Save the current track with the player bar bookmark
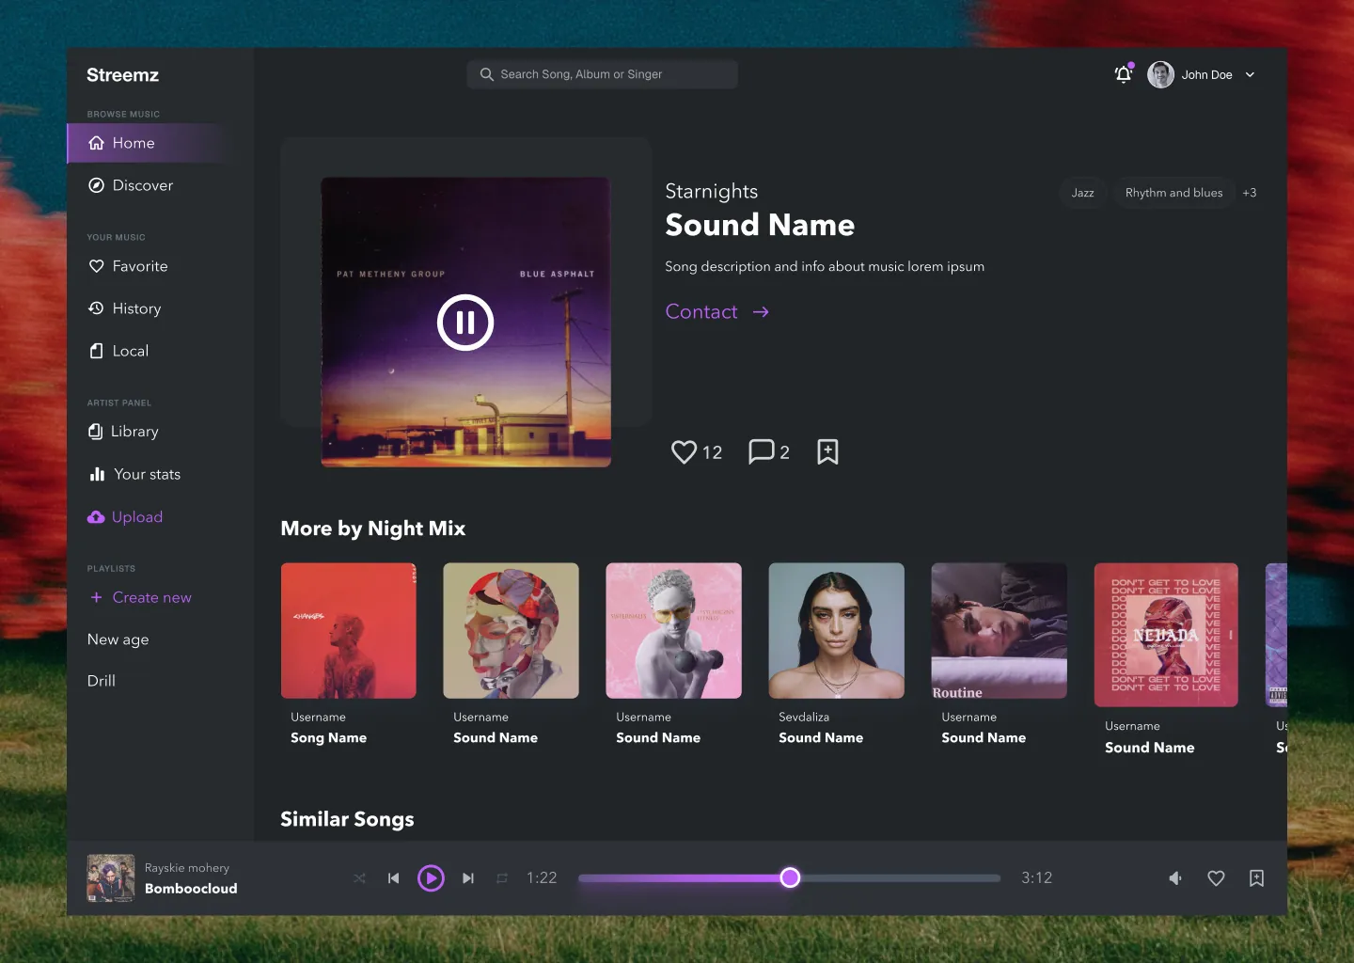The height and width of the screenshot is (963, 1354). pos(1256,878)
